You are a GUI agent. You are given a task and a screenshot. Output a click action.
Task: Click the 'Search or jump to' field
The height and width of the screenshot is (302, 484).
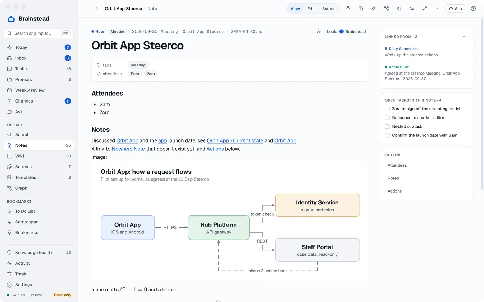tap(39, 33)
